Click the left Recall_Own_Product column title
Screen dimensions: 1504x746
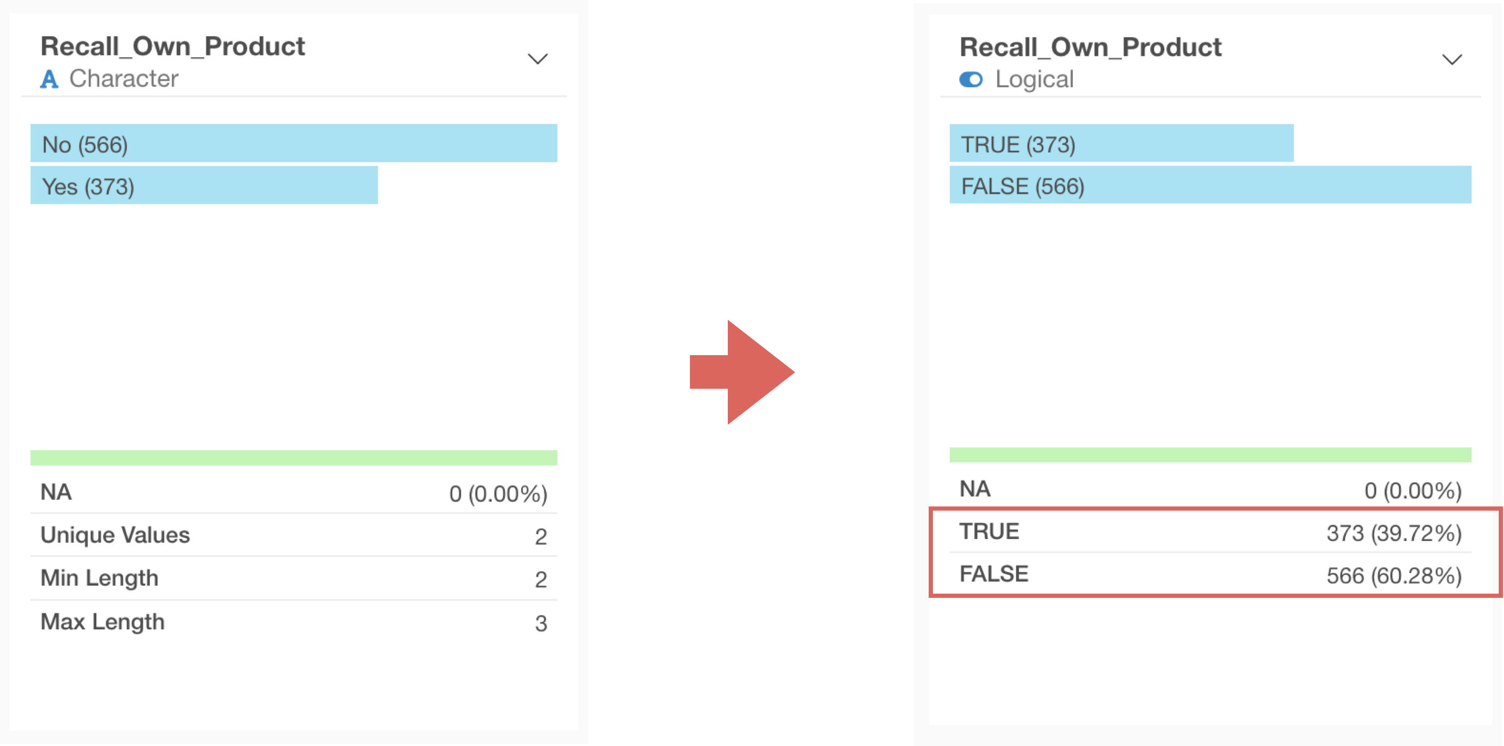pyautogui.click(x=173, y=47)
